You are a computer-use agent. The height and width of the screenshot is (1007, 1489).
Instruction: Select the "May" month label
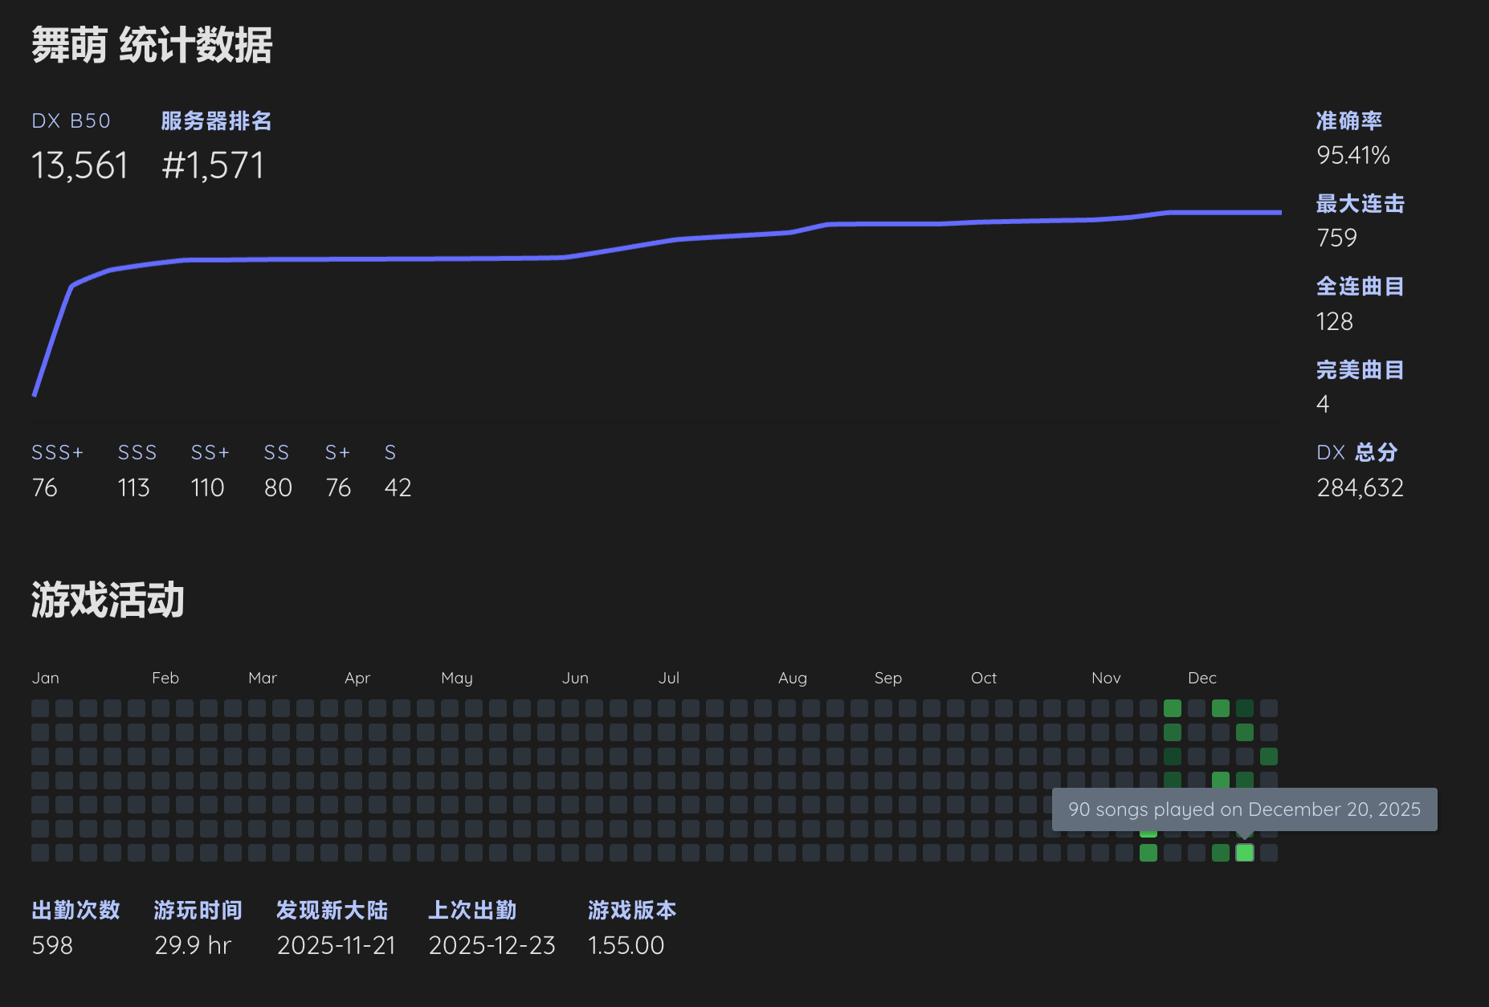point(457,678)
